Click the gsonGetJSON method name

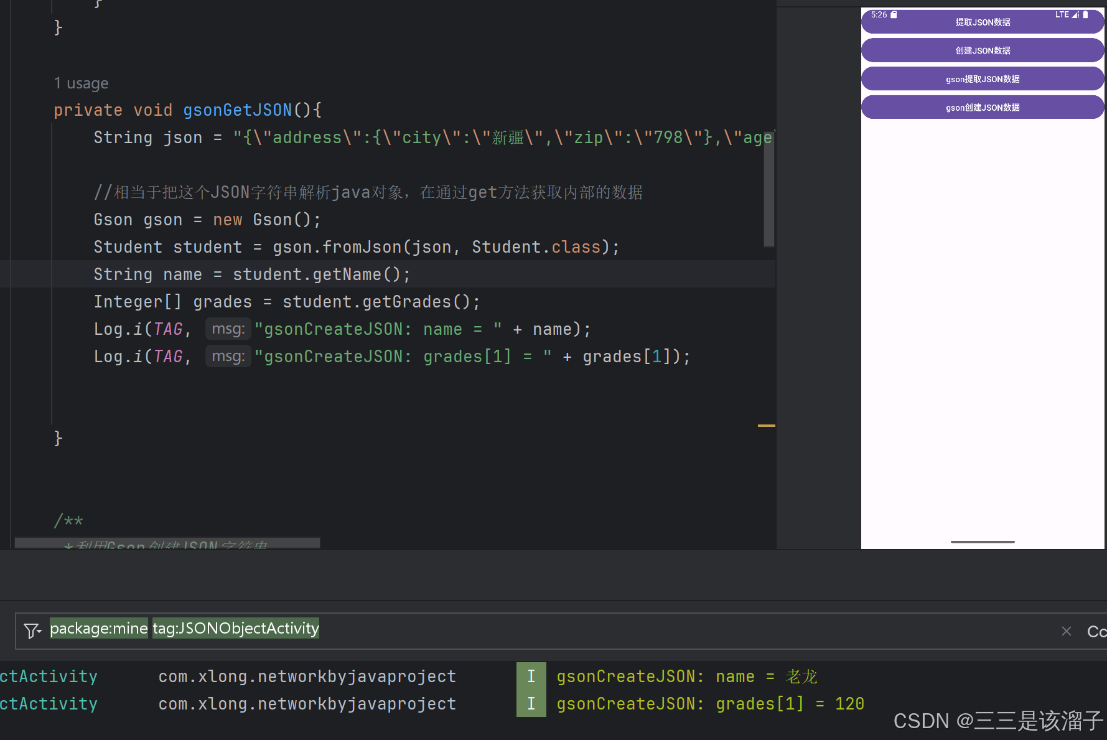237,110
